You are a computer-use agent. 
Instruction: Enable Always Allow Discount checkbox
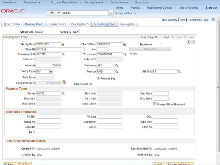(155, 104)
